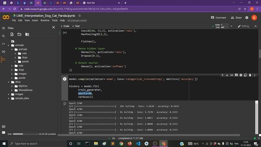
Task: Open the Help menu
Action: [x=62, y=20]
